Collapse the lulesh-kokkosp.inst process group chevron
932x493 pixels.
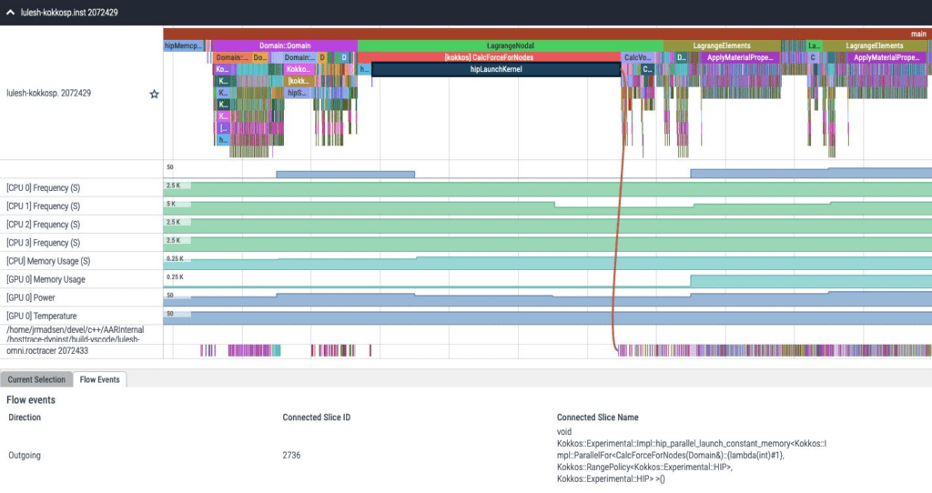(x=10, y=13)
